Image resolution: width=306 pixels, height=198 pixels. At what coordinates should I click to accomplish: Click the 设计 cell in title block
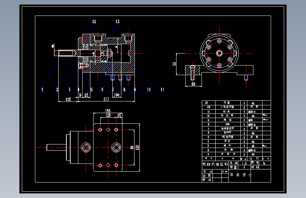click(208, 172)
